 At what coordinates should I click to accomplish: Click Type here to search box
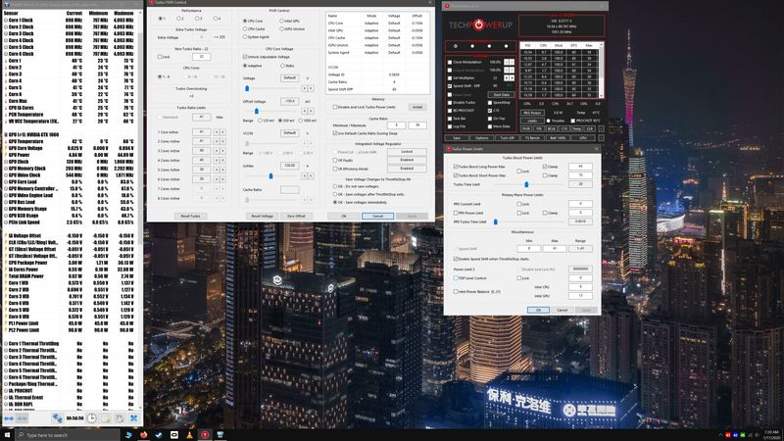point(68,435)
